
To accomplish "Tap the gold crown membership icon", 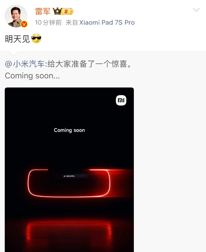I will click(57, 11).
